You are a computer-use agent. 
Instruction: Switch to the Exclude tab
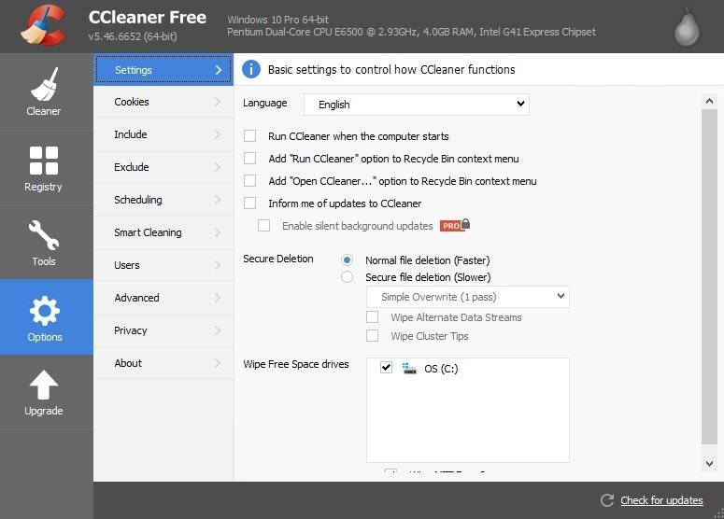[x=163, y=167]
